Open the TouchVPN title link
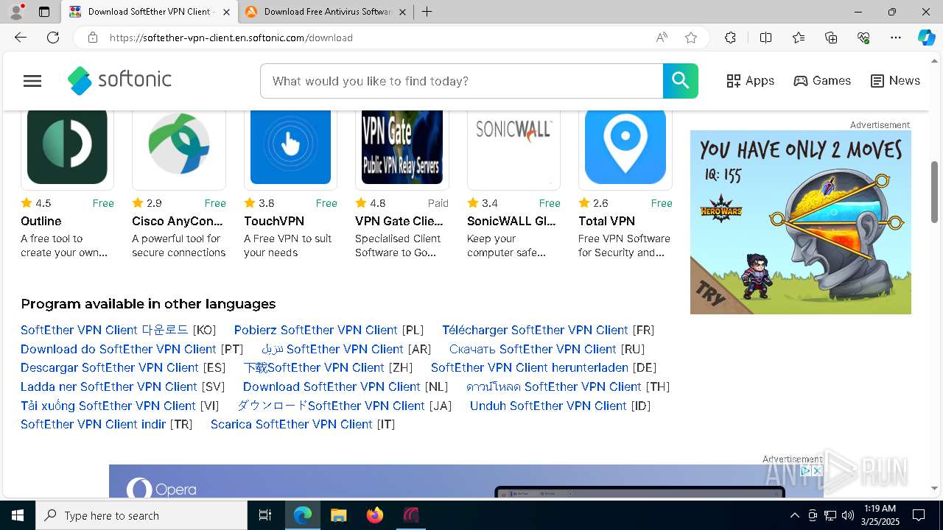Screen dimensions: 943x530 (274, 221)
